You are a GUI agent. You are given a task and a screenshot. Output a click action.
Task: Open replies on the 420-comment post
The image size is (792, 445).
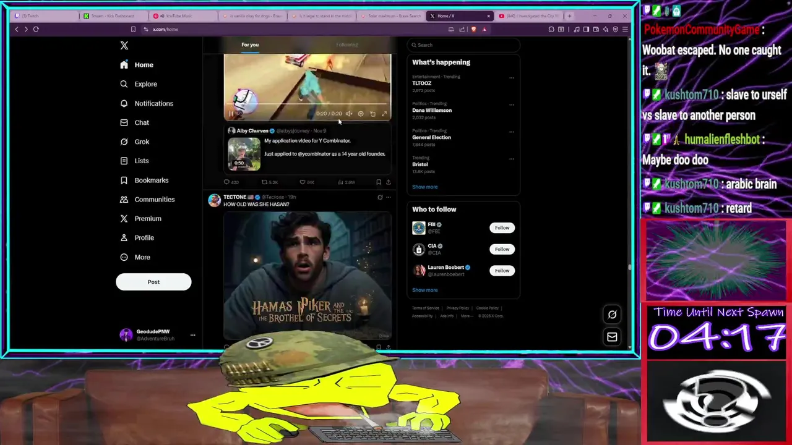231,182
